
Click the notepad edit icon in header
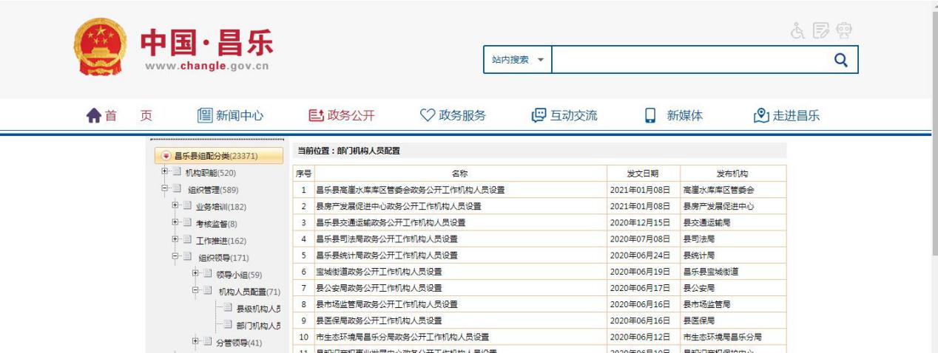[x=820, y=32]
